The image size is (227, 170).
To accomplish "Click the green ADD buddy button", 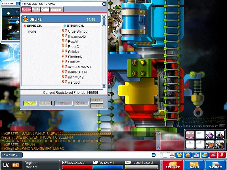I will 30,103.
